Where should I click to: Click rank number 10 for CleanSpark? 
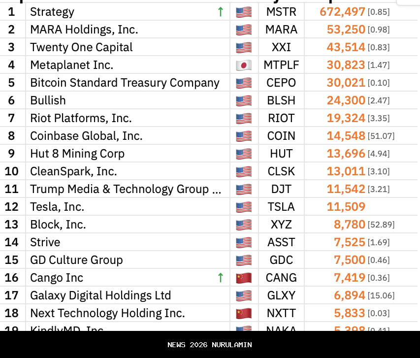12,171
